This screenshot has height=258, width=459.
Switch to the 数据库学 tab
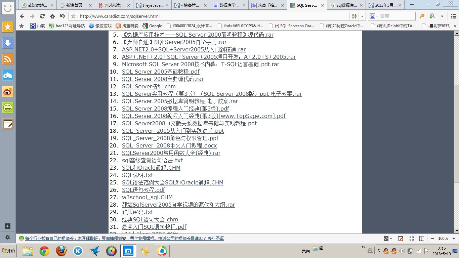(229, 5)
